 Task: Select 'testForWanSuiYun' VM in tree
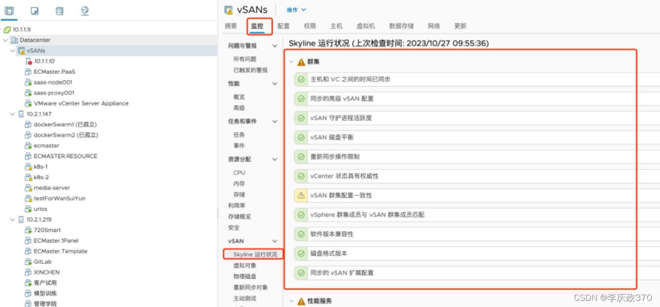tap(59, 198)
